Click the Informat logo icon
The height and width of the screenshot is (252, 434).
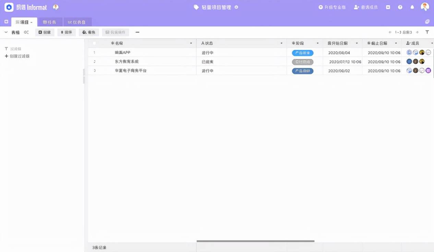coord(9,7)
